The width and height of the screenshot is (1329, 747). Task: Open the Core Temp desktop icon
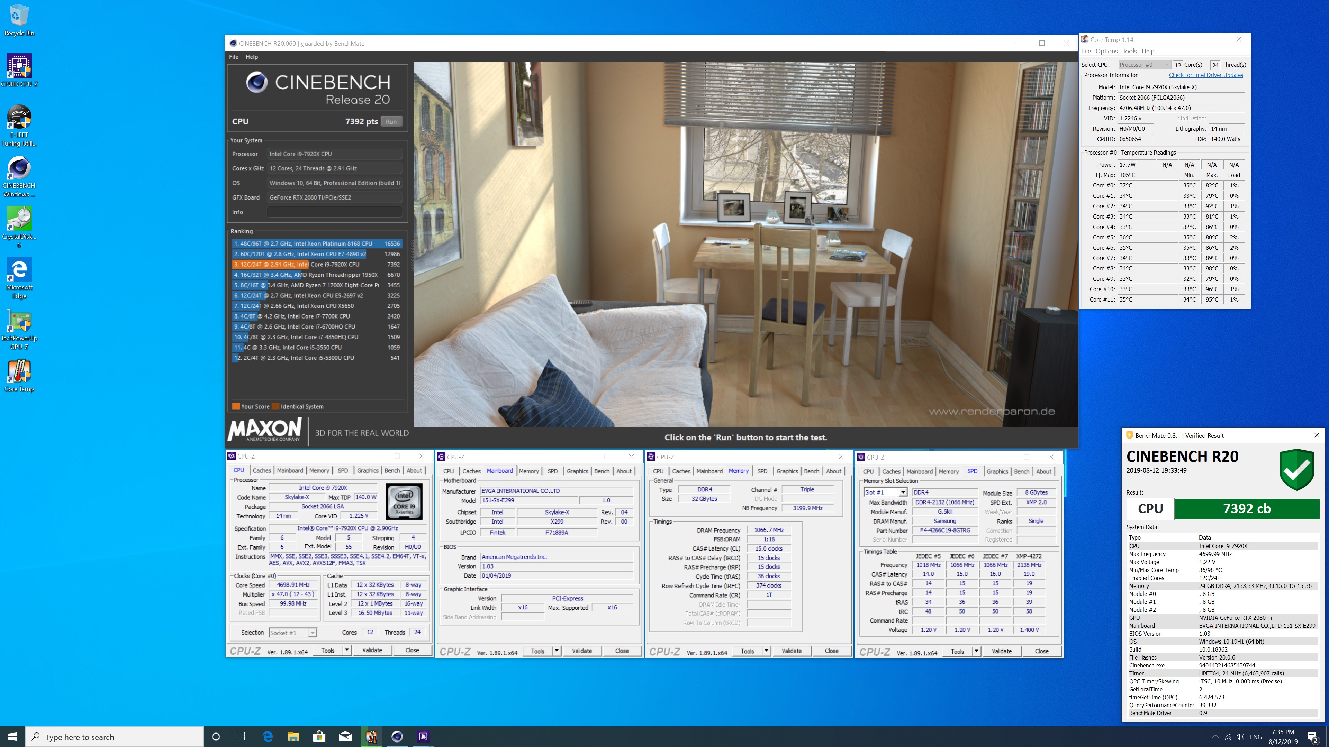[x=19, y=376]
